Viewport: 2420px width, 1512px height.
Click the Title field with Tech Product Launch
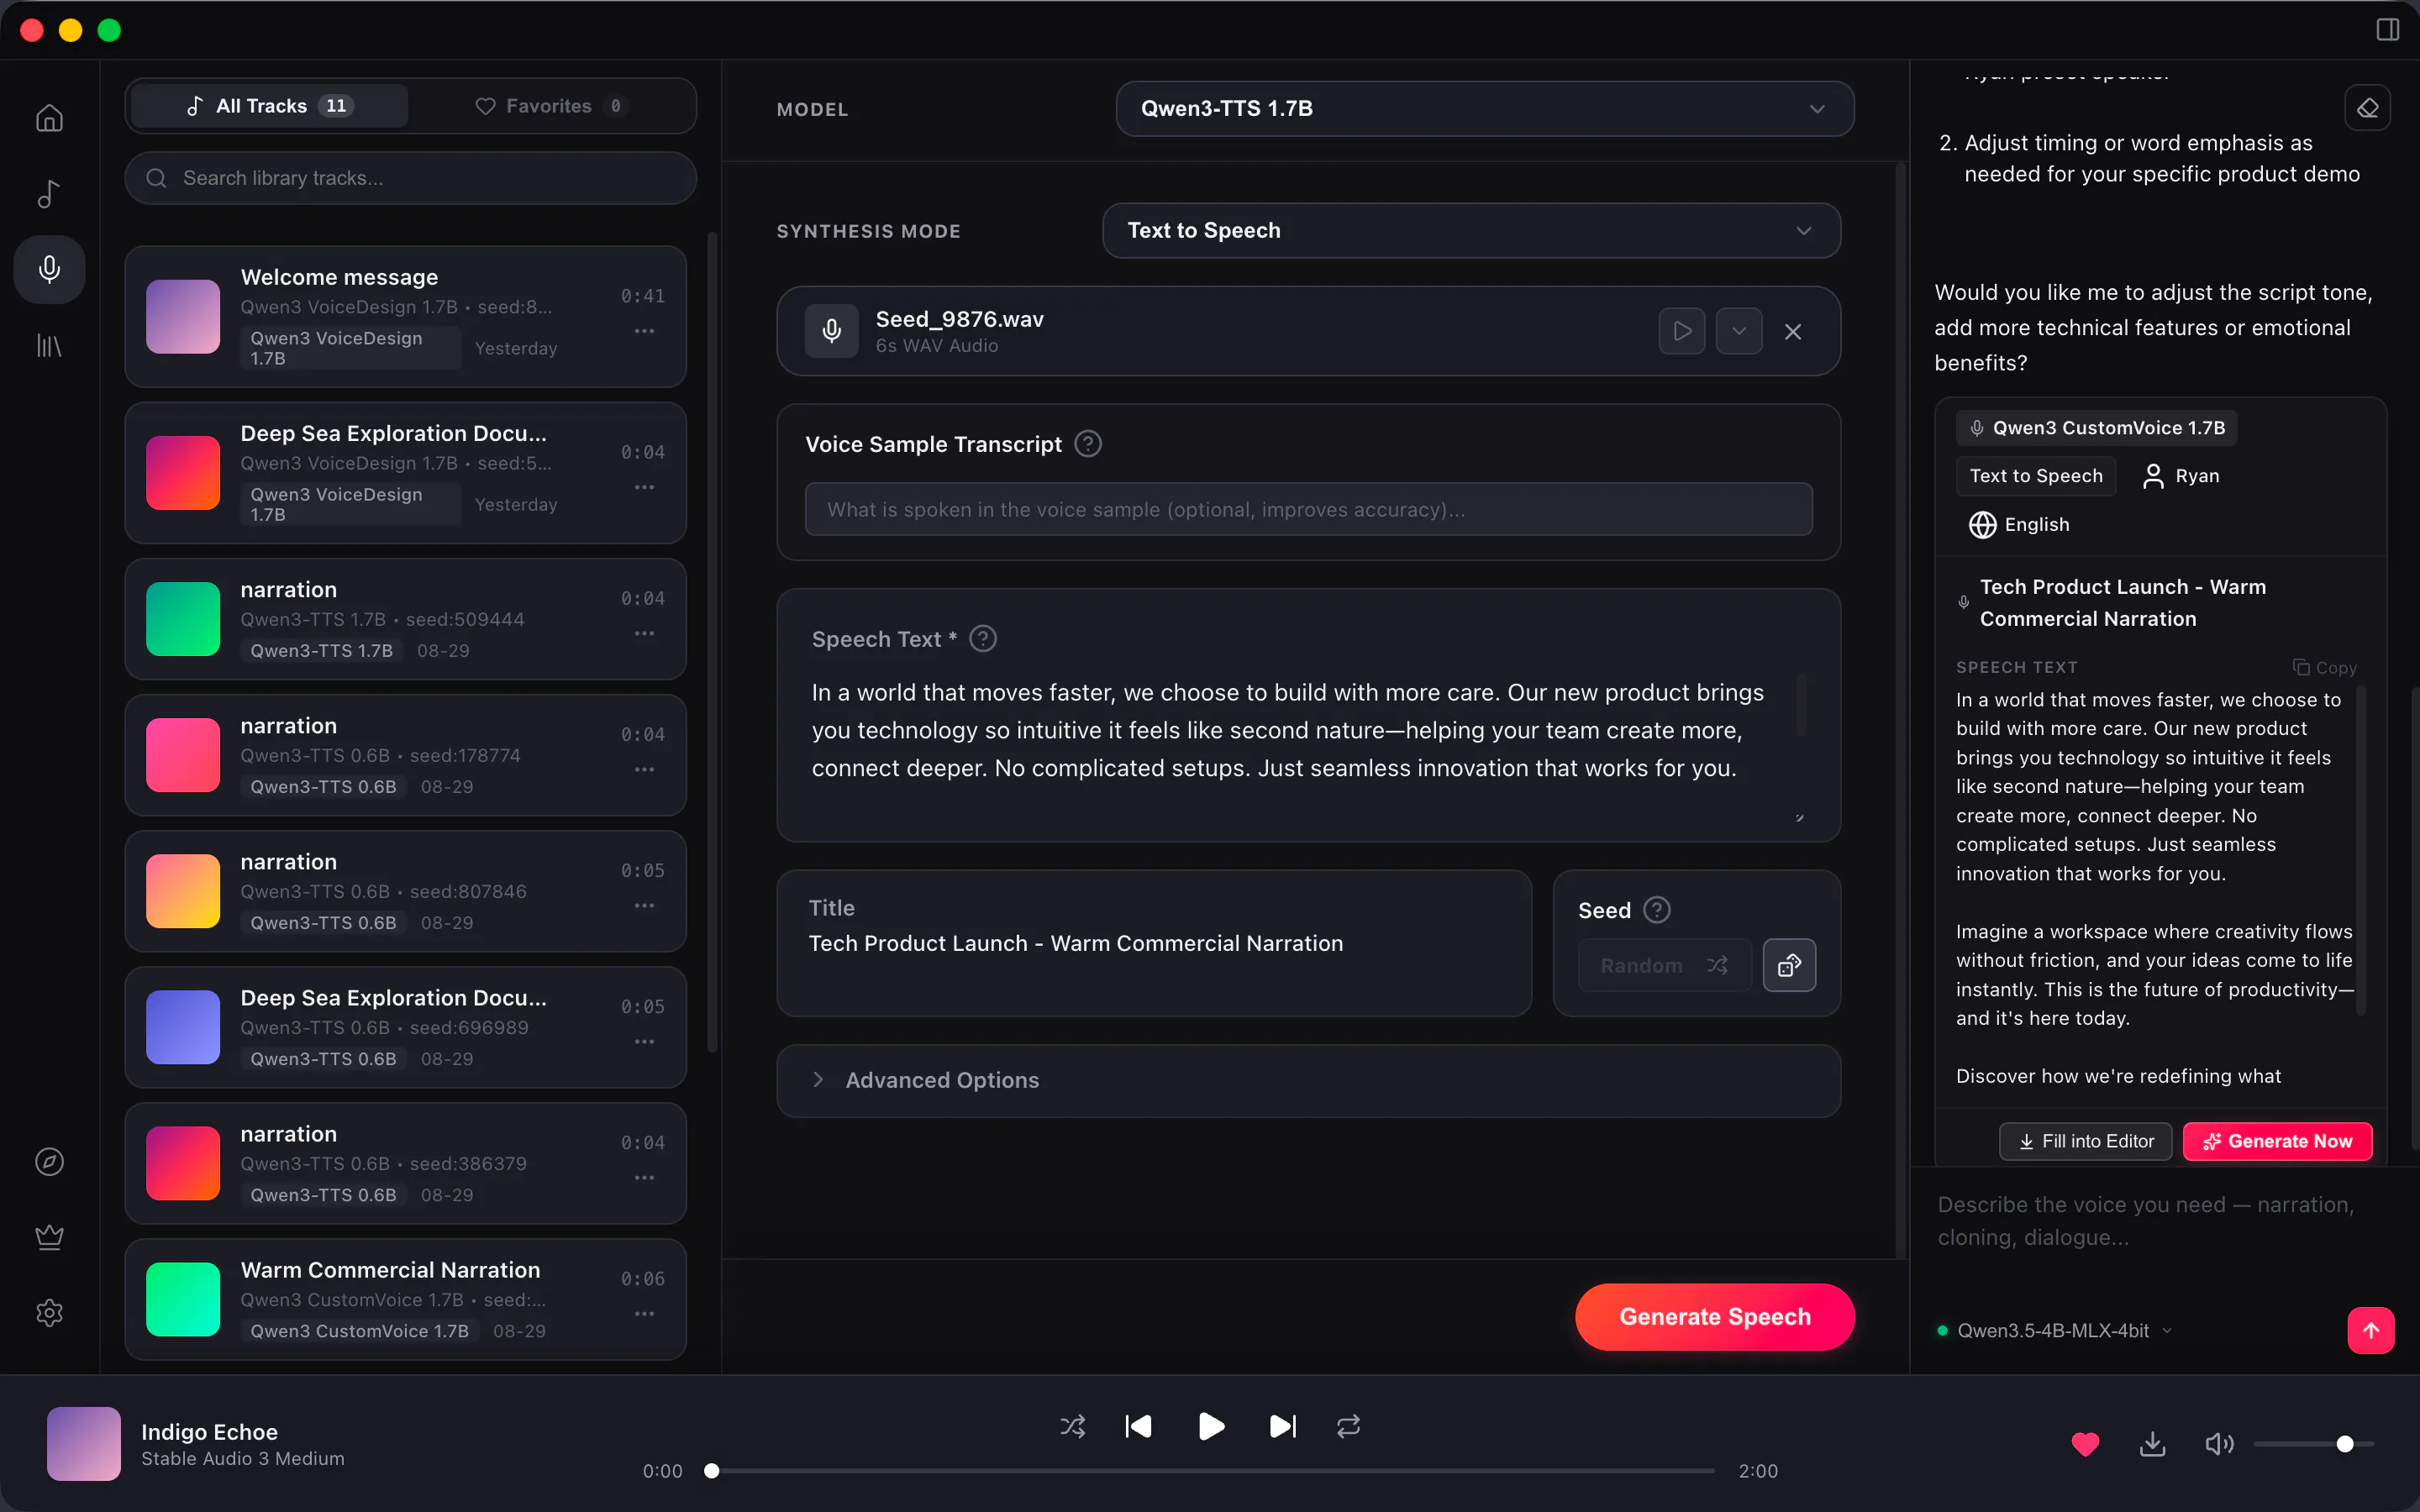(x=1154, y=943)
